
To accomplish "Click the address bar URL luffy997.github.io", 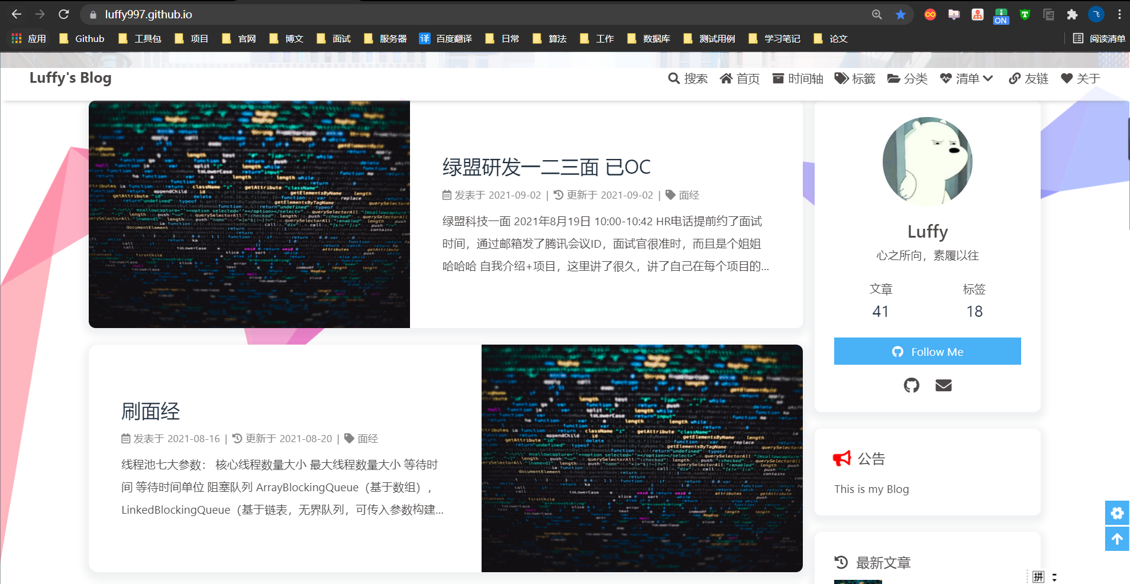I will [x=148, y=14].
